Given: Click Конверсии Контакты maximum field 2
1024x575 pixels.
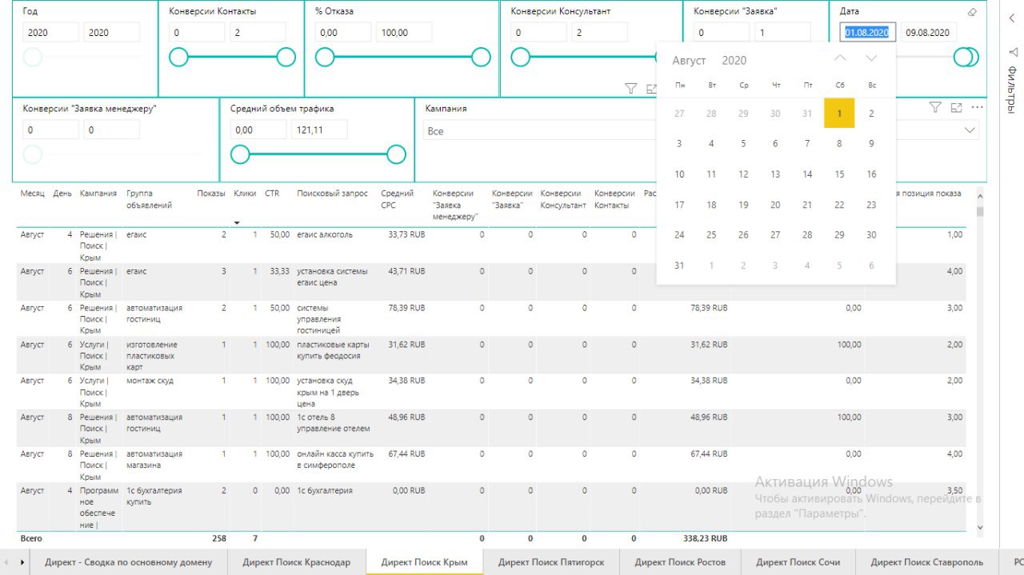Looking at the screenshot, I should 258,32.
